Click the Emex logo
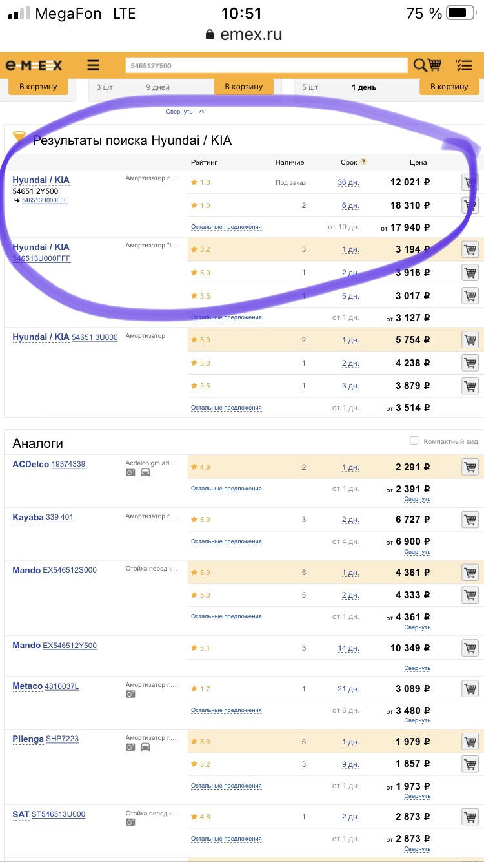This screenshot has height=862, width=484. click(x=34, y=65)
